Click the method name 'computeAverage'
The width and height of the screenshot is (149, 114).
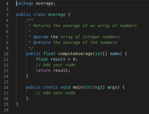click(75, 54)
